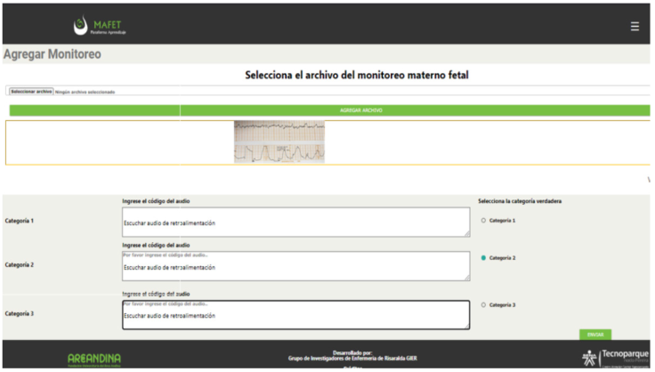Focus the Categoría 2 audio code text field

295,266
